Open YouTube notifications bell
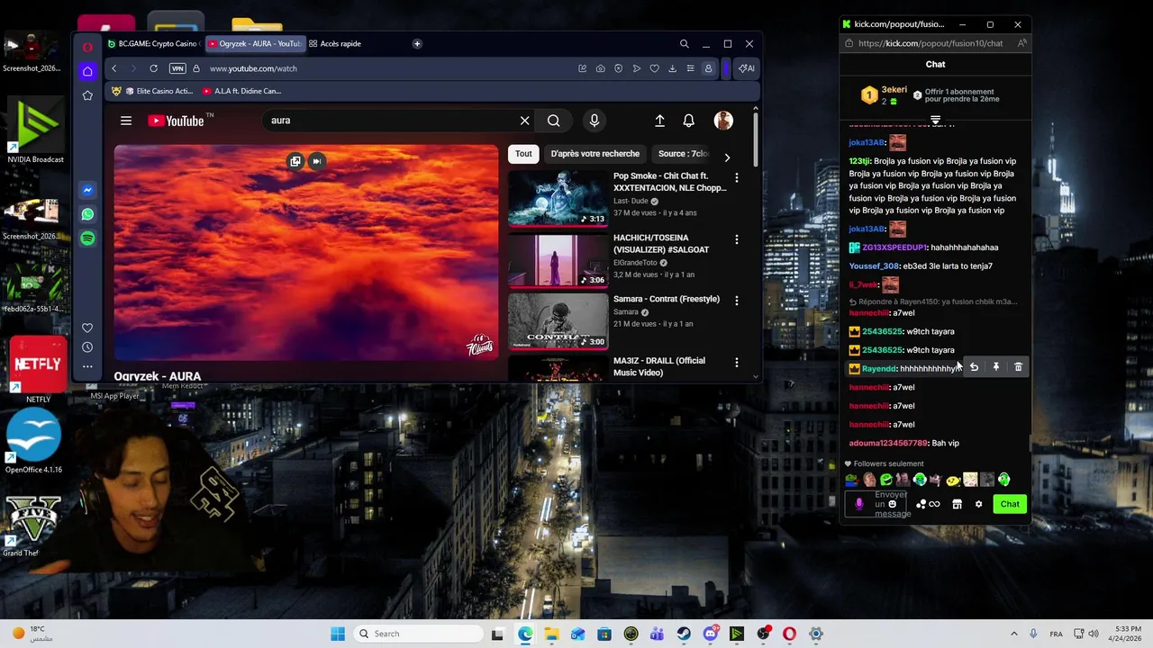This screenshot has height=648, width=1153. point(688,121)
